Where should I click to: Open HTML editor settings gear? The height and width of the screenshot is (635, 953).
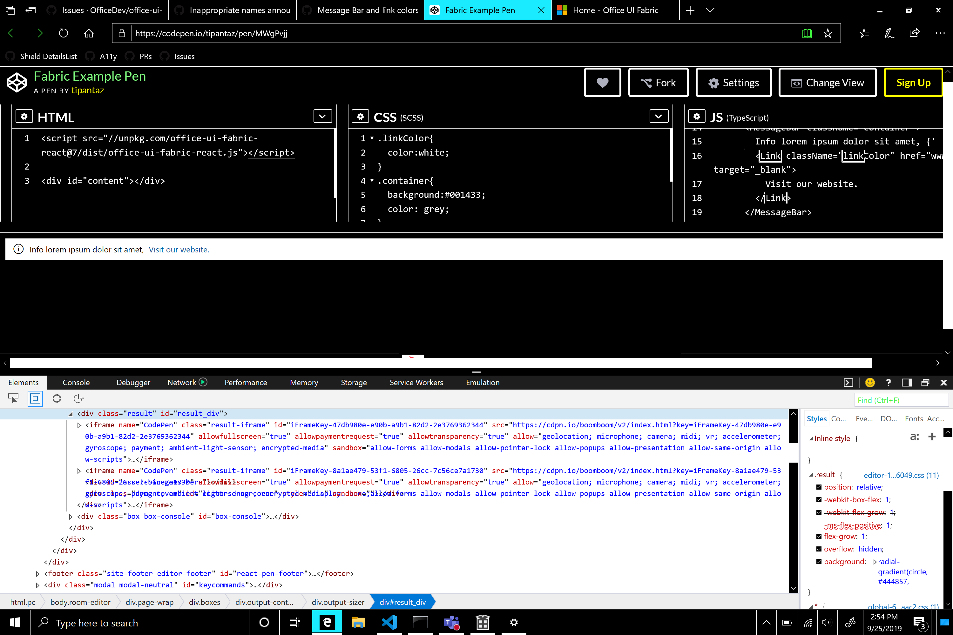pyautogui.click(x=24, y=117)
